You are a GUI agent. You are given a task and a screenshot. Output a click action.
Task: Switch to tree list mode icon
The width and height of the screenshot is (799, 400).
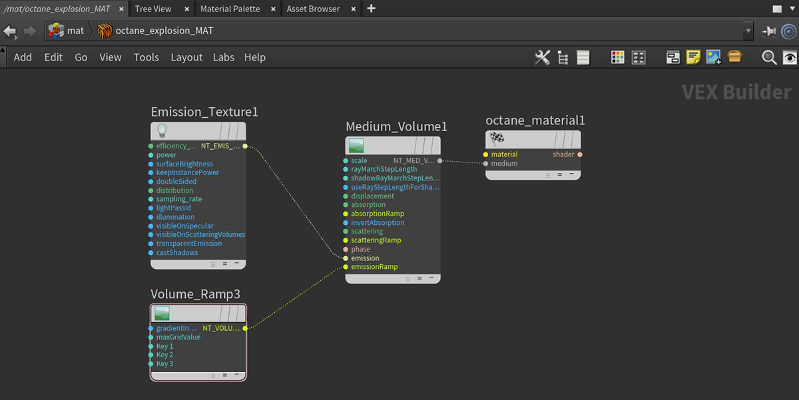pos(563,58)
